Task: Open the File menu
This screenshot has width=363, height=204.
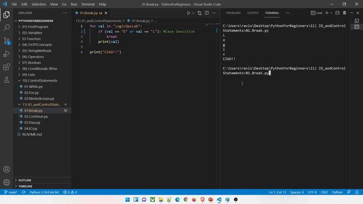Action: point(14,4)
